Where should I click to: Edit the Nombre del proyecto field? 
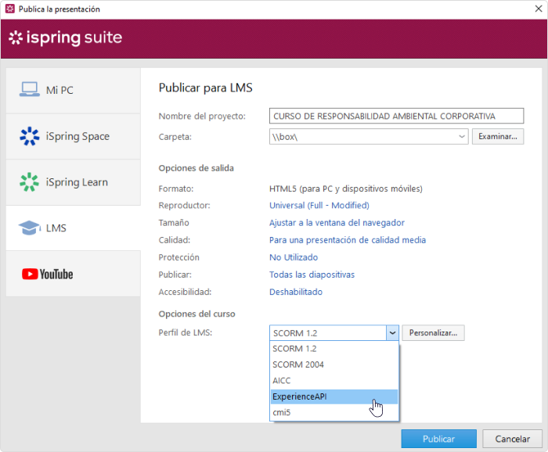[x=396, y=116]
